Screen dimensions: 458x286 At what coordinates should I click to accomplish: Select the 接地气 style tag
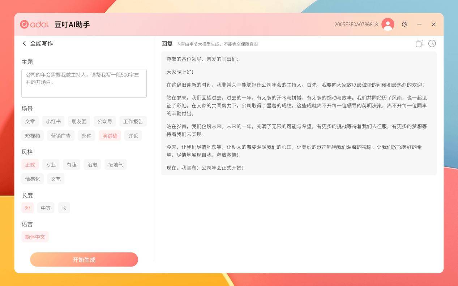pos(116,165)
